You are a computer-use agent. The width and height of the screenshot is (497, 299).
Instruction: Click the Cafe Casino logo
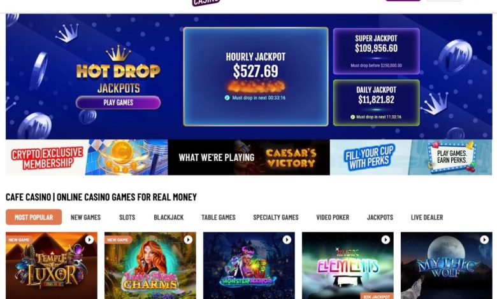pyautogui.click(x=206, y=3)
